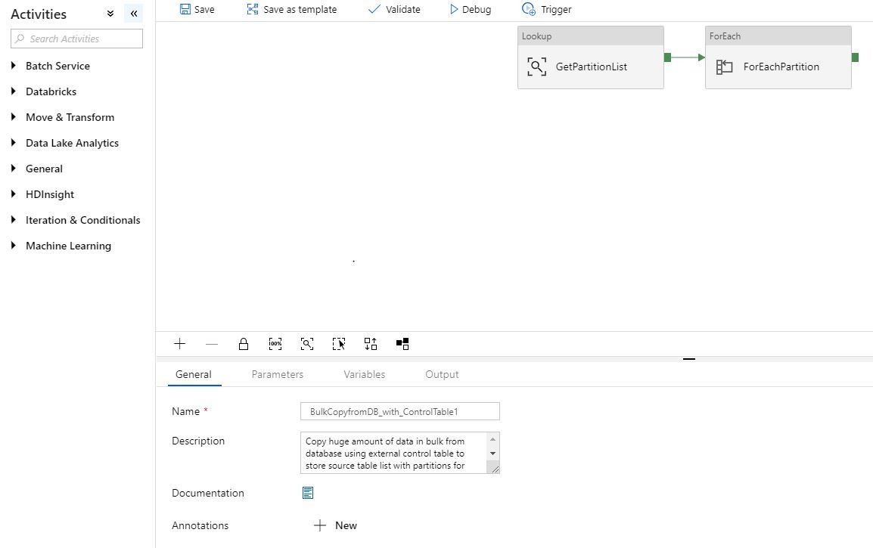This screenshot has height=548, width=873.
Task: Click the Description resize handle corner
Action: (x=495, y=469)
